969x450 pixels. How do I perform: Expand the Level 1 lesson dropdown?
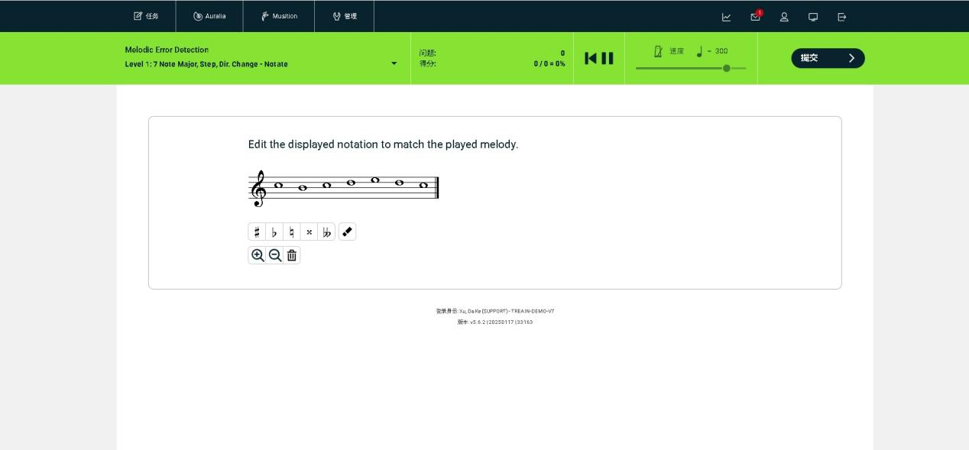(394, 63)
